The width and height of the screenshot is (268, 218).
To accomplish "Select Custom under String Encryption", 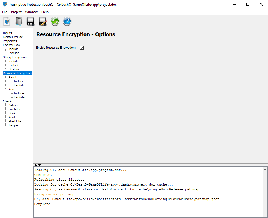I will click(x=14, y=69).
